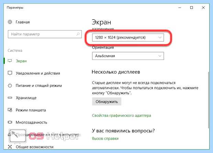This screenshot has height=153, width=213.
Task: Click the Система sidebar heading
Action: point(15,51)
